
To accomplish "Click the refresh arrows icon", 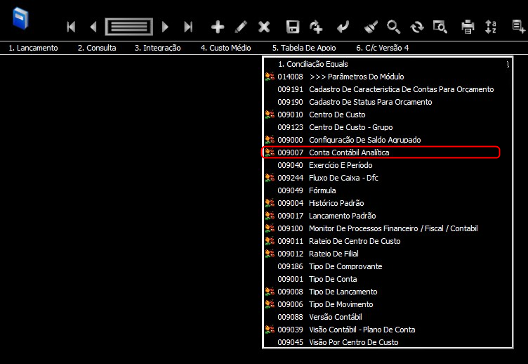I will 417,27.
